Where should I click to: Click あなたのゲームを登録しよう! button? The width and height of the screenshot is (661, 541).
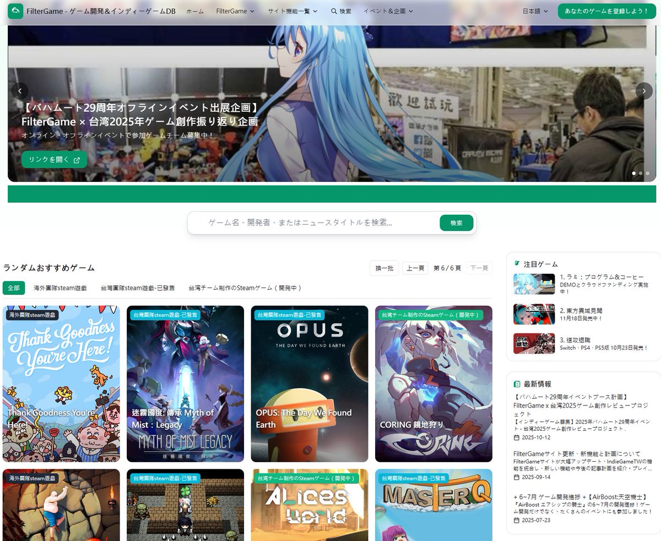tap(606, 11)
